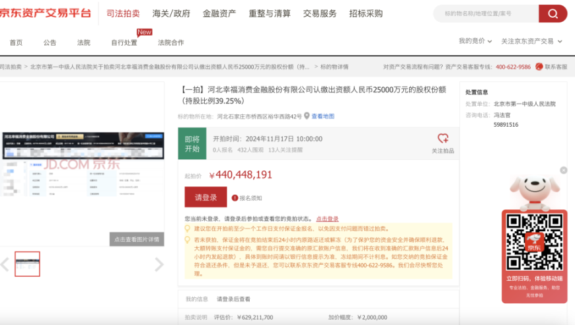This screenshot has height=325, width=575.
Task: Open the 查看地图 link
Action: [x=323, y=116]
